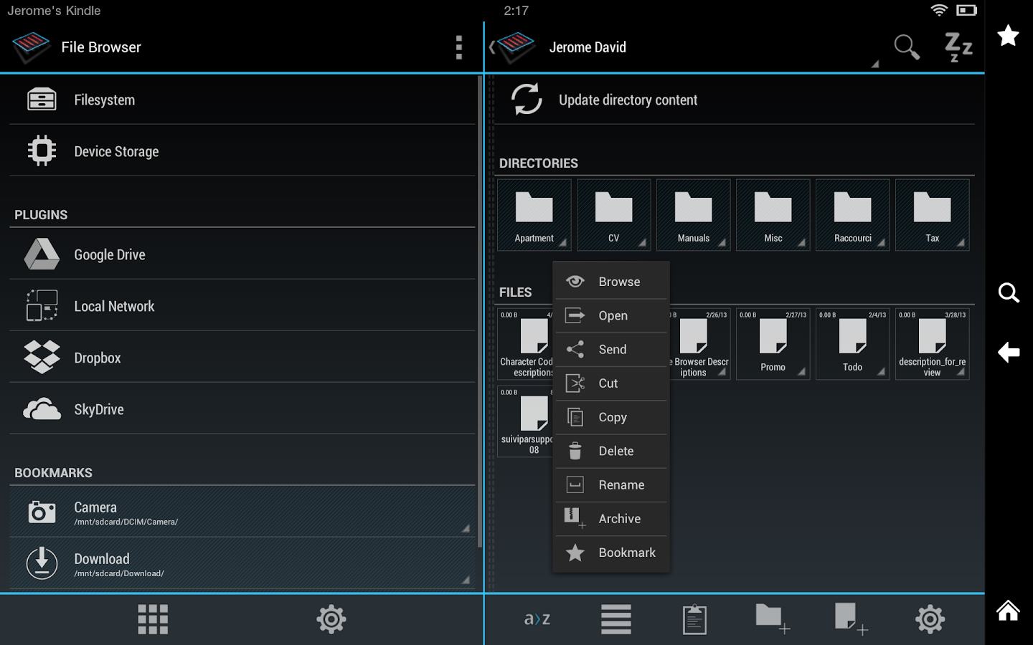1033x645 pixels.
Task: Open the Browser Descriptions file
Action: click(699, 344)
